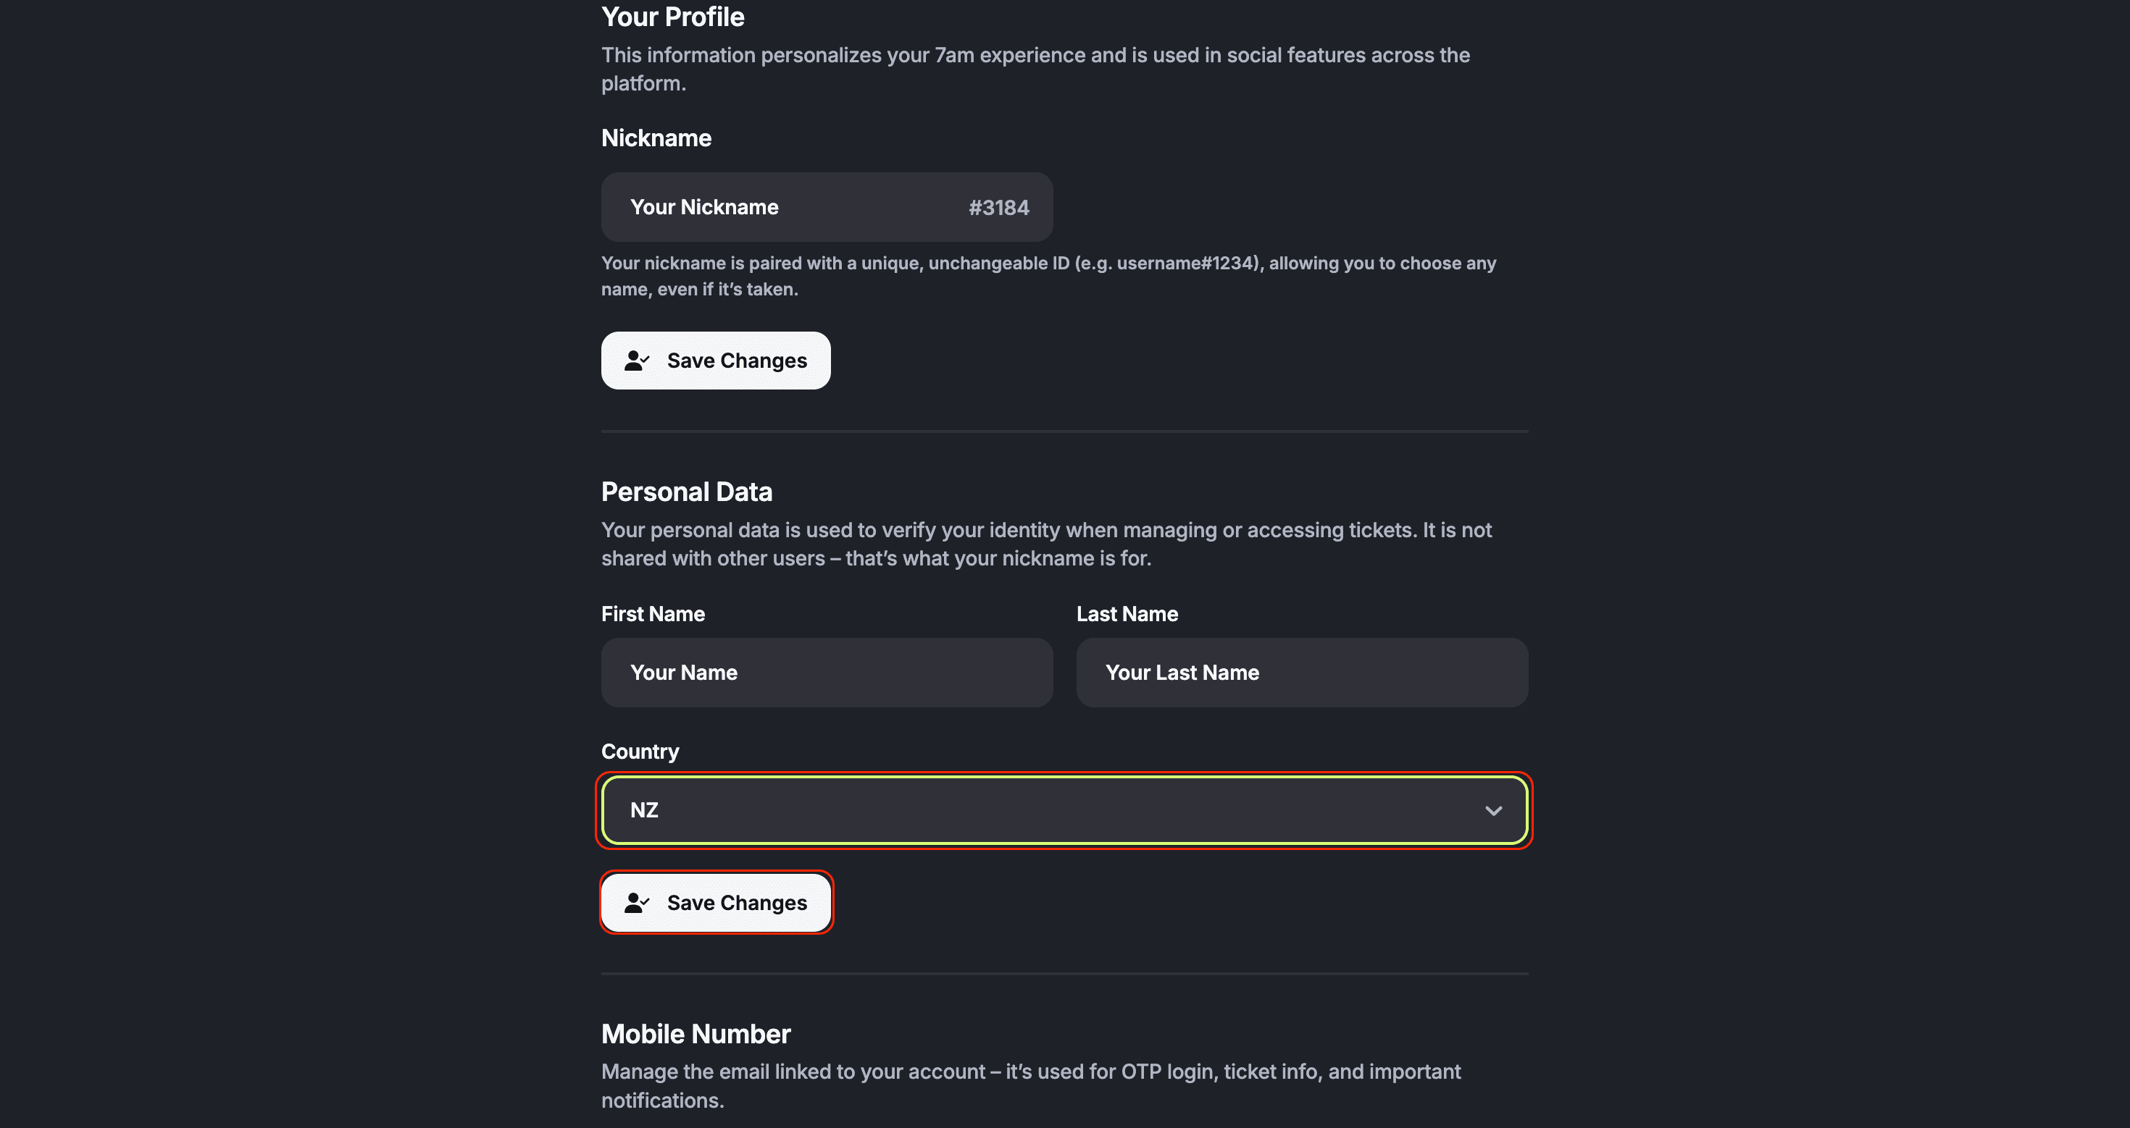The width and height of the screenshot is (2130, 1128).
Task: Select the Last Name text field
Action: (x=1301, y=673)
